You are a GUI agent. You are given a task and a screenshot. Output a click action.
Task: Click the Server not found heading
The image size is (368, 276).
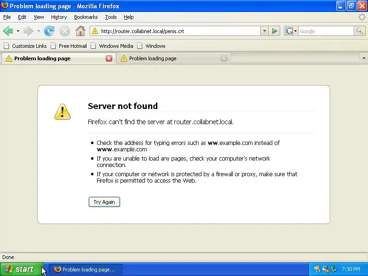[123, 106]
